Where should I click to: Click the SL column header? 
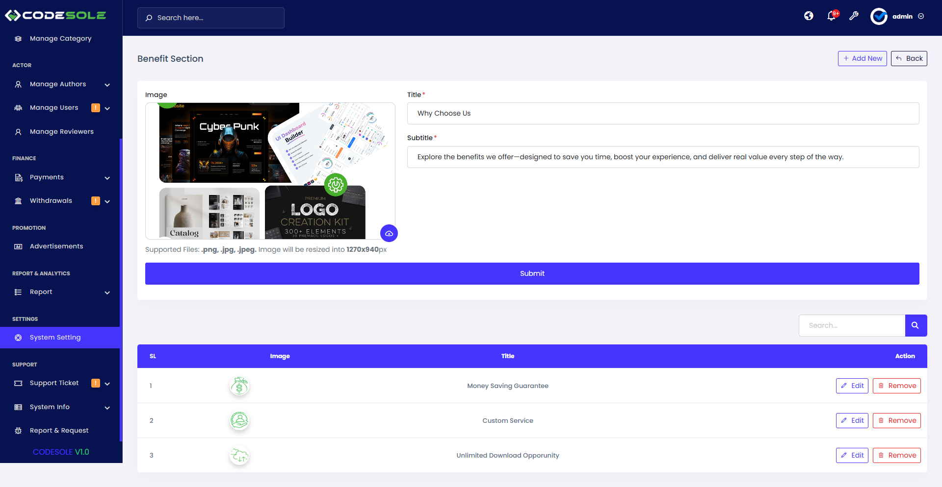click(153, 356)
